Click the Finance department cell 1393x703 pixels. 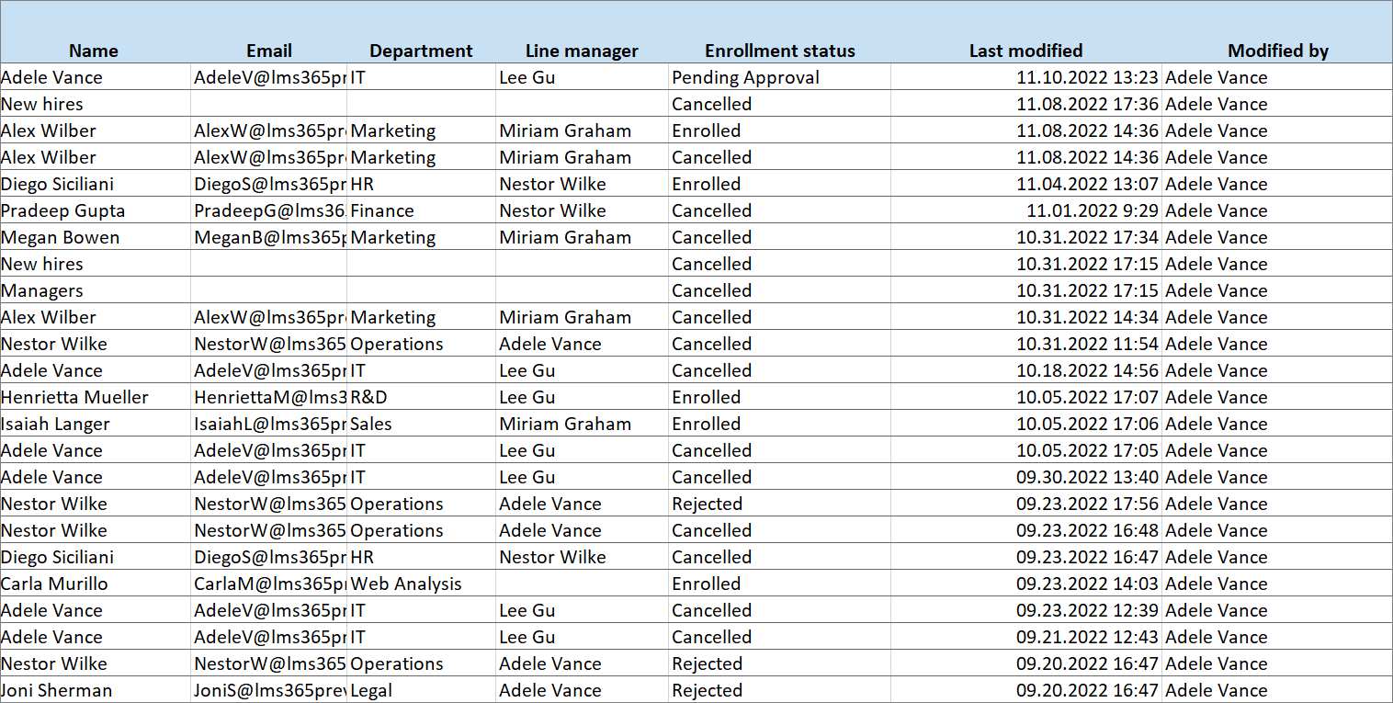(382, 210)
